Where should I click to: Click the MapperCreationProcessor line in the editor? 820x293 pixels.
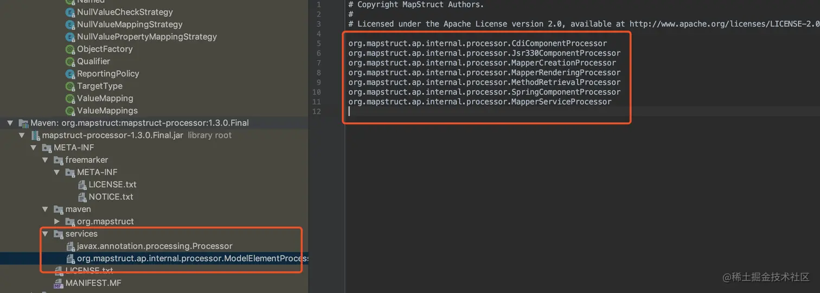482,63
